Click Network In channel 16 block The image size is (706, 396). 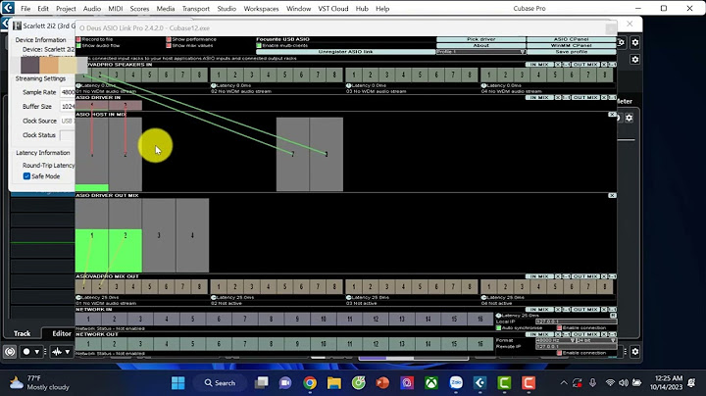point(479,319)
